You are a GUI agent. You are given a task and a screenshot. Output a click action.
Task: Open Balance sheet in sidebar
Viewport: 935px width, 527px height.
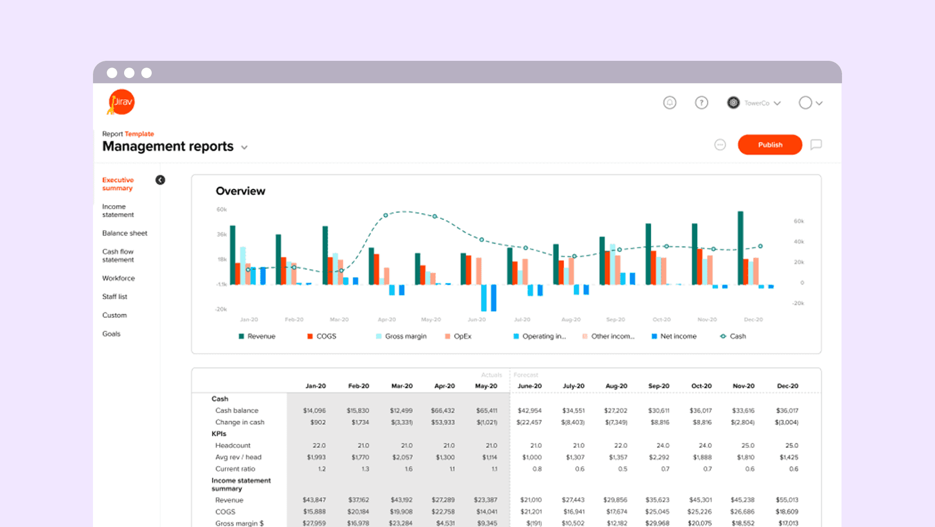125,233
